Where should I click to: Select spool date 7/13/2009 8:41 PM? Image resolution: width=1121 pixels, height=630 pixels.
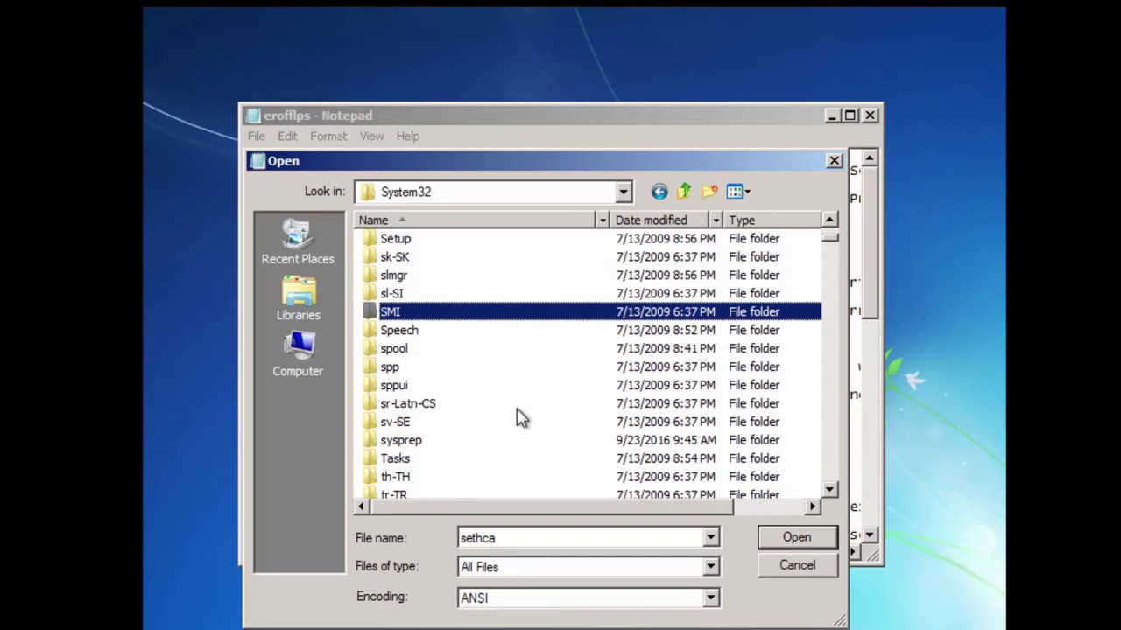click(x=666, y=348)
